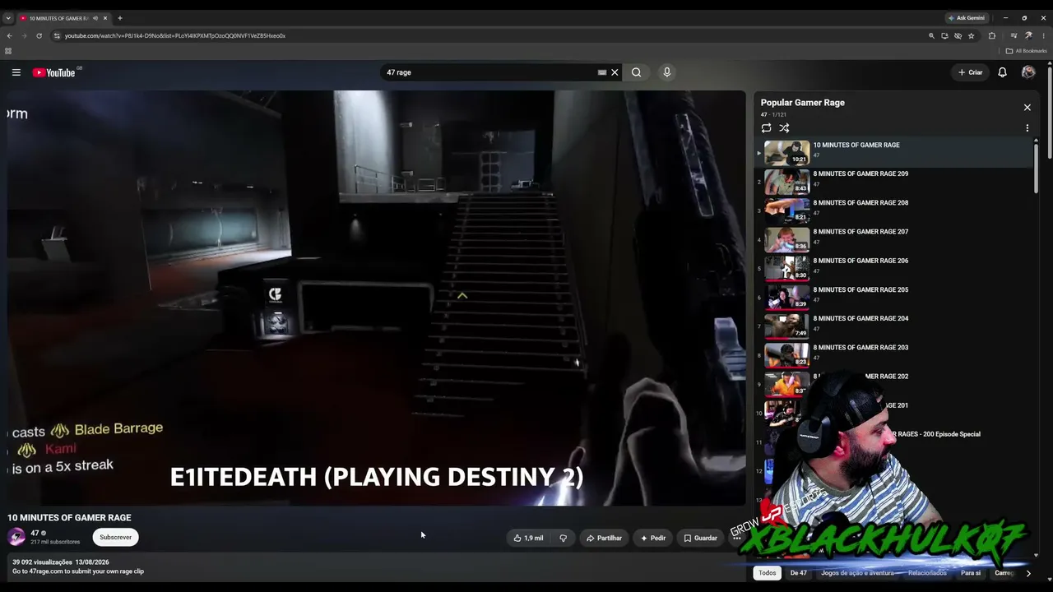This screenshot has height=592, width=1053.
Task: Select 8 Minutes of Gamer Rage 207
Action: coord(895,238)
